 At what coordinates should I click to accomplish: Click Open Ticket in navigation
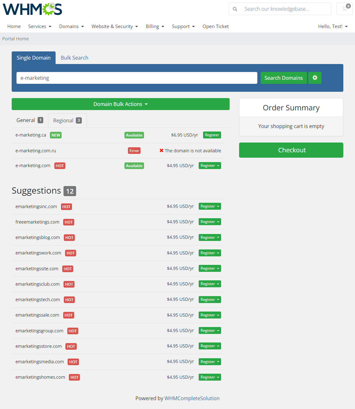pyautogui.click(x=216, y=26)
